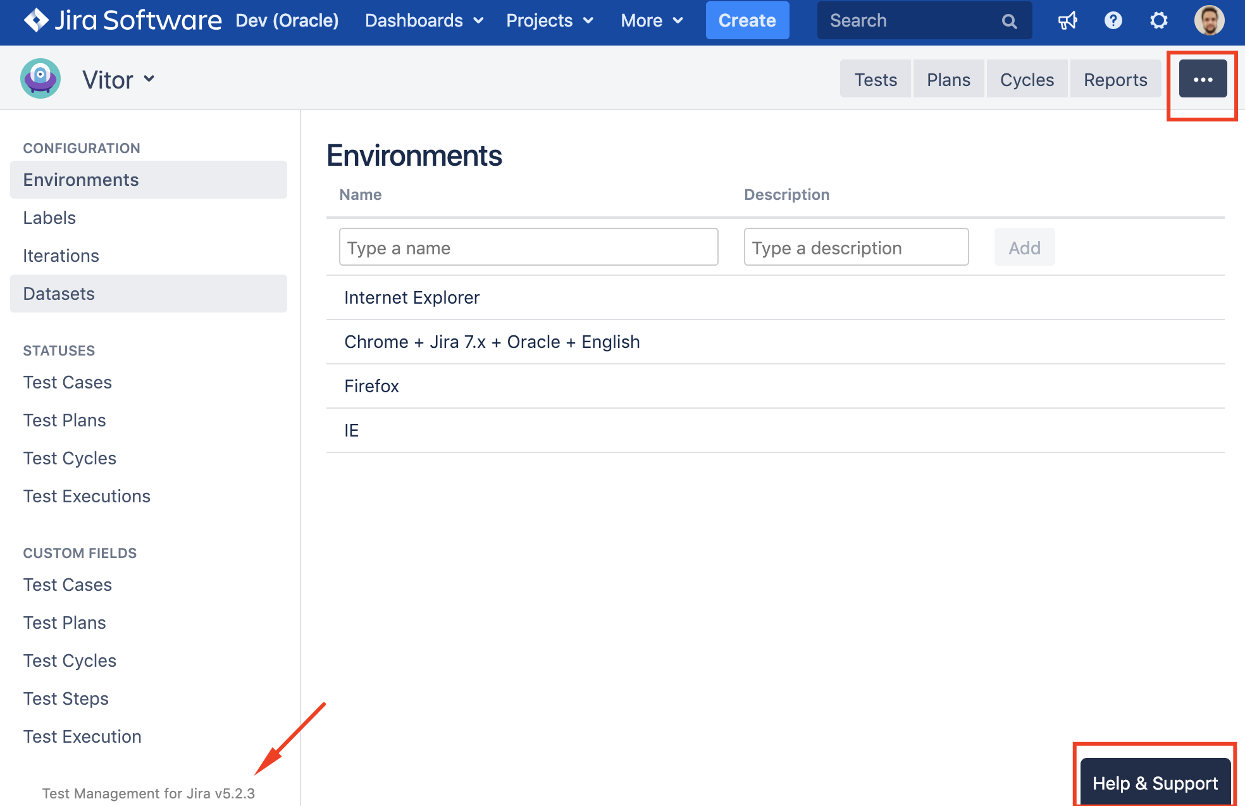Open the three-dots more options button
1245x806 pixels.
click(1203, 80)
